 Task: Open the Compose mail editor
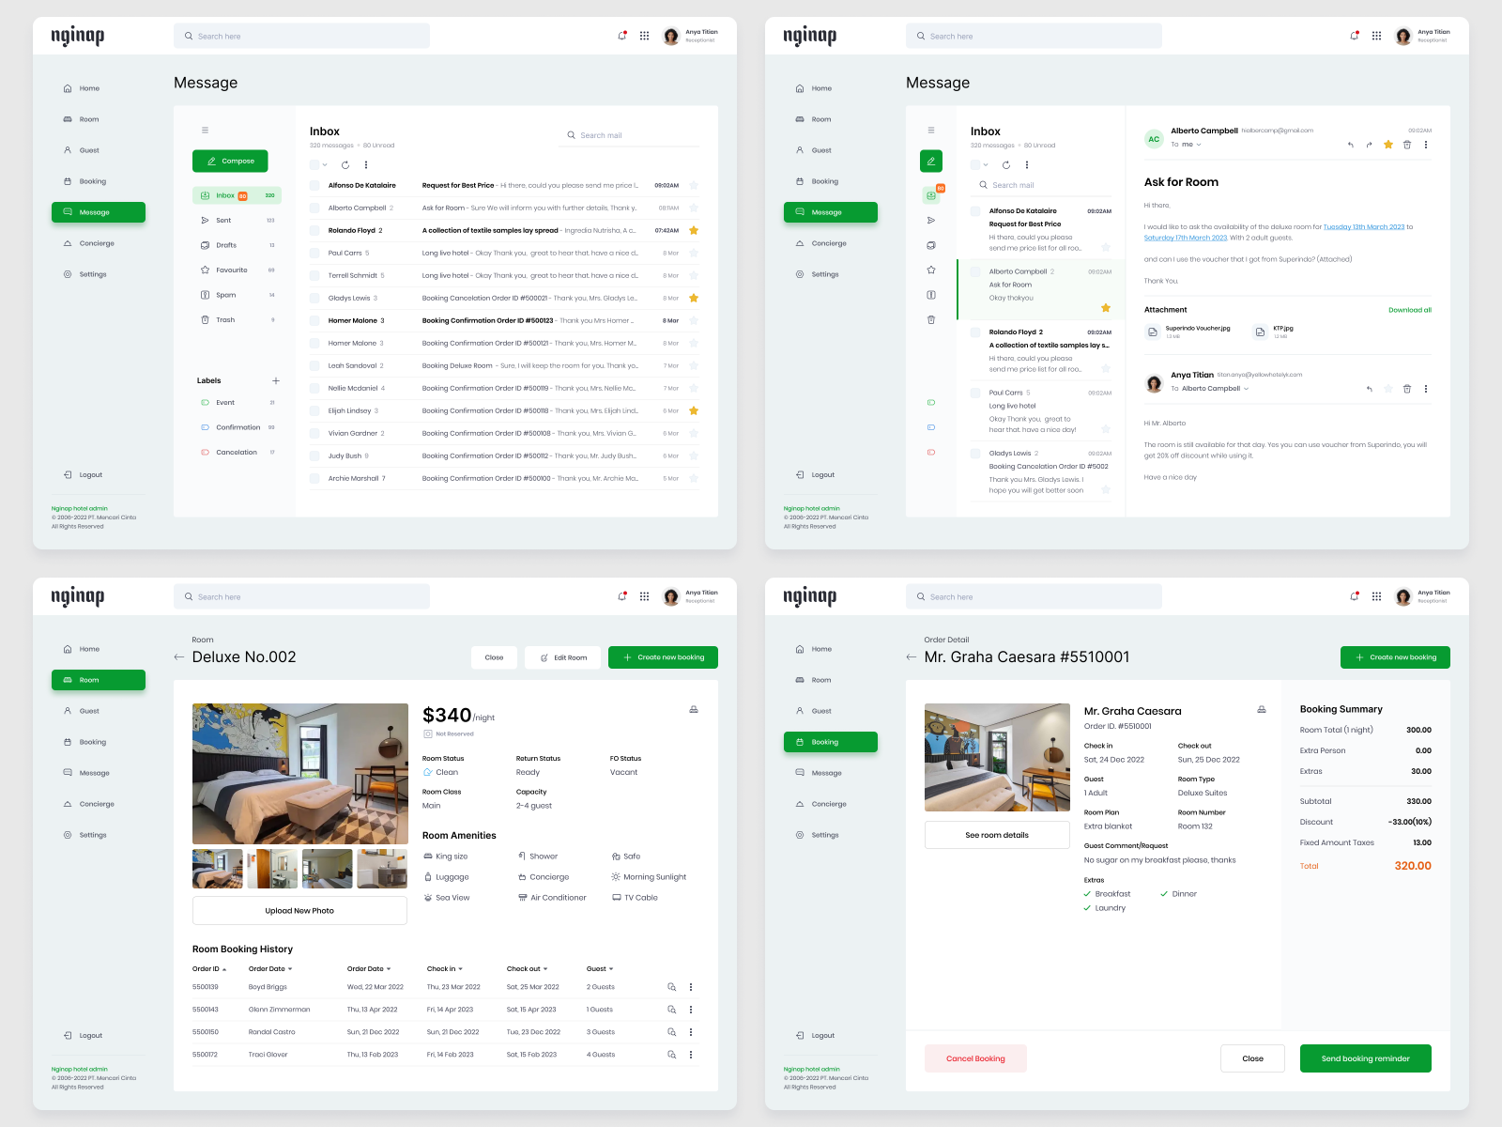click(230, 161)
